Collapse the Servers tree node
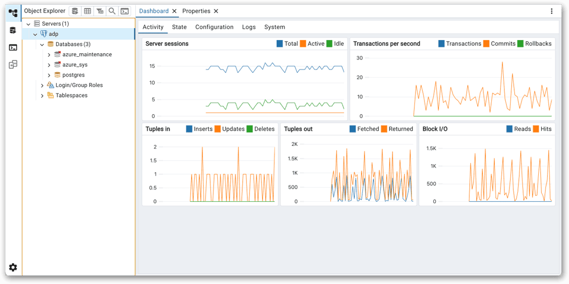This screenshot has height=284, width=569. pyautogui.click(x=29, y=24)
